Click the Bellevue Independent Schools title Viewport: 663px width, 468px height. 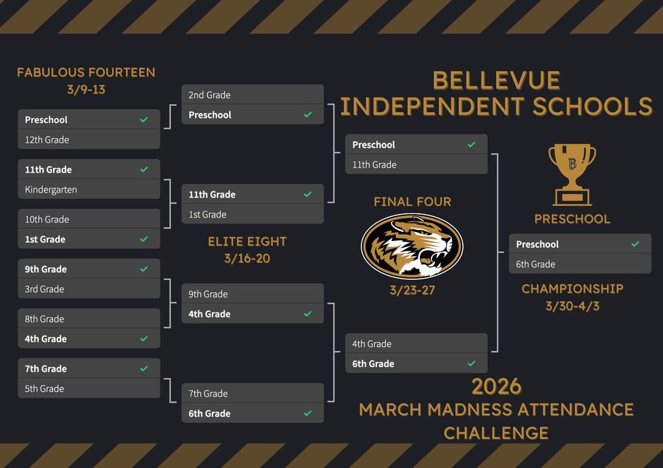tap(497, 94)
